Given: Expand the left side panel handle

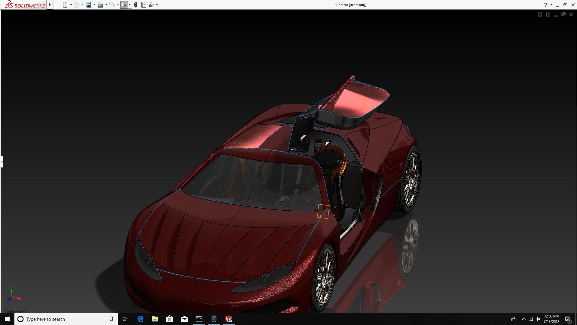Looking at the screenshot, I should click(2, 162).
